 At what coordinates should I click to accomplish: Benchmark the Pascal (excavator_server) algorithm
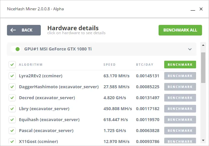click(180, 130)
